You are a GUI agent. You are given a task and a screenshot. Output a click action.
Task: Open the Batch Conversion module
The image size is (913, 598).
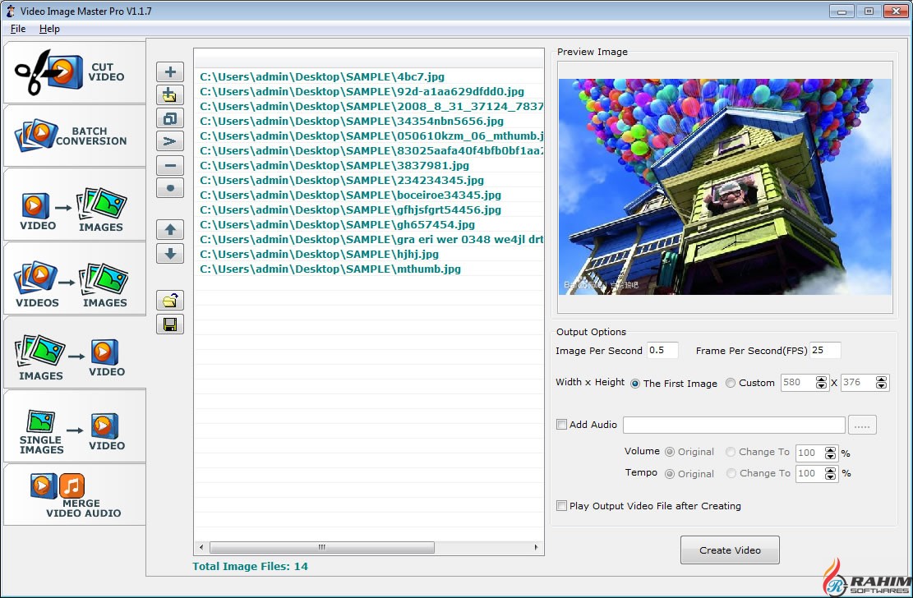(75, 136)
